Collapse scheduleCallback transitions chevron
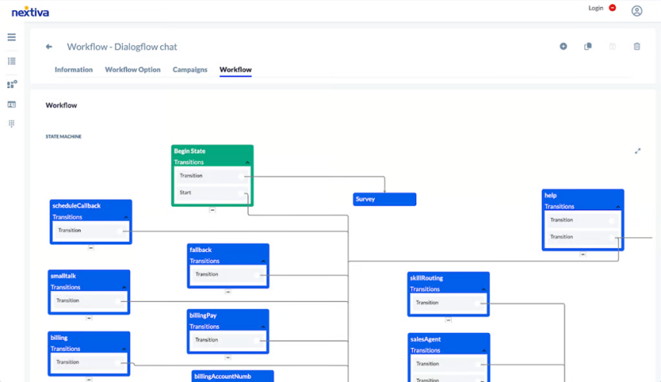The width and height of the screenshot is (661, 382). (x=126, y=217)
